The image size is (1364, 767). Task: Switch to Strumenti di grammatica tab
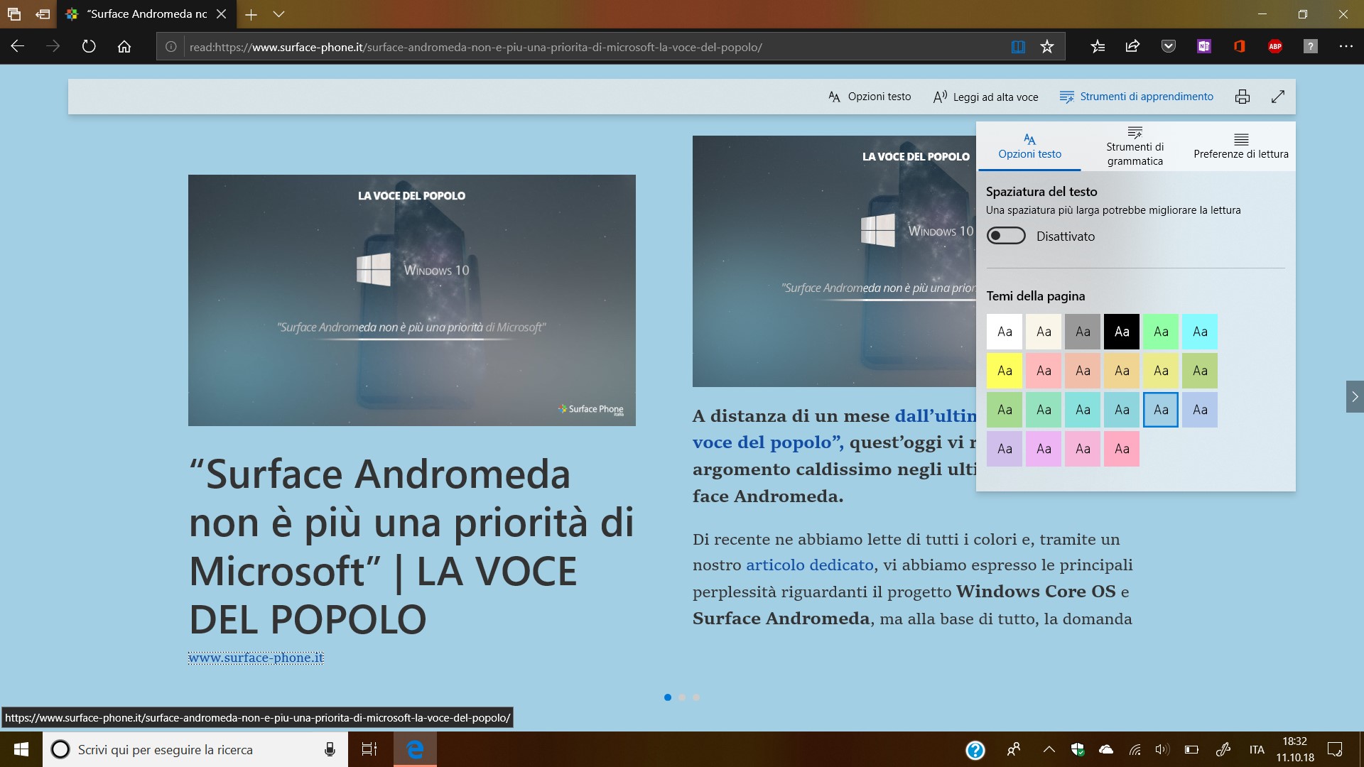[1135, 146]
